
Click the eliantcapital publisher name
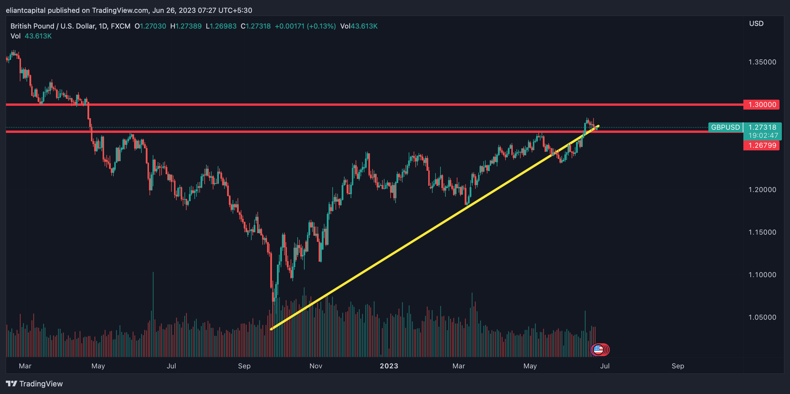point(25,10)
